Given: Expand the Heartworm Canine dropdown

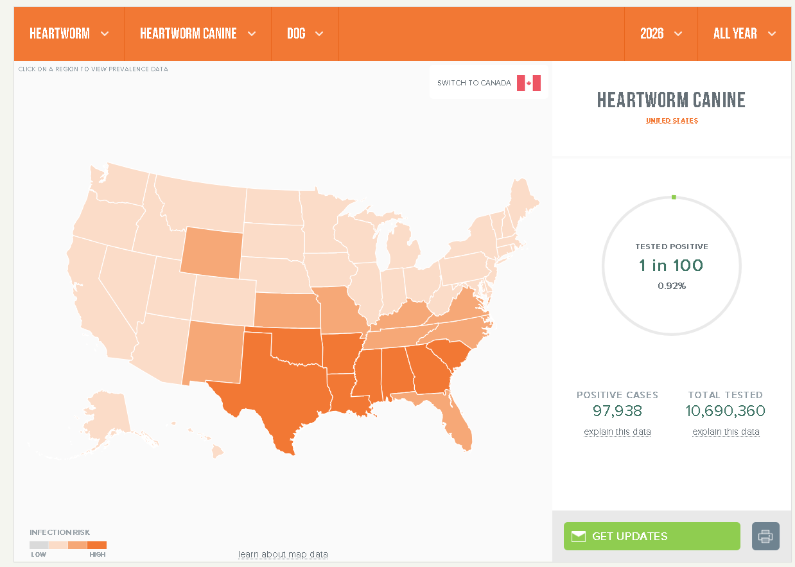Looking at the screenshot, I should (198, 33).
